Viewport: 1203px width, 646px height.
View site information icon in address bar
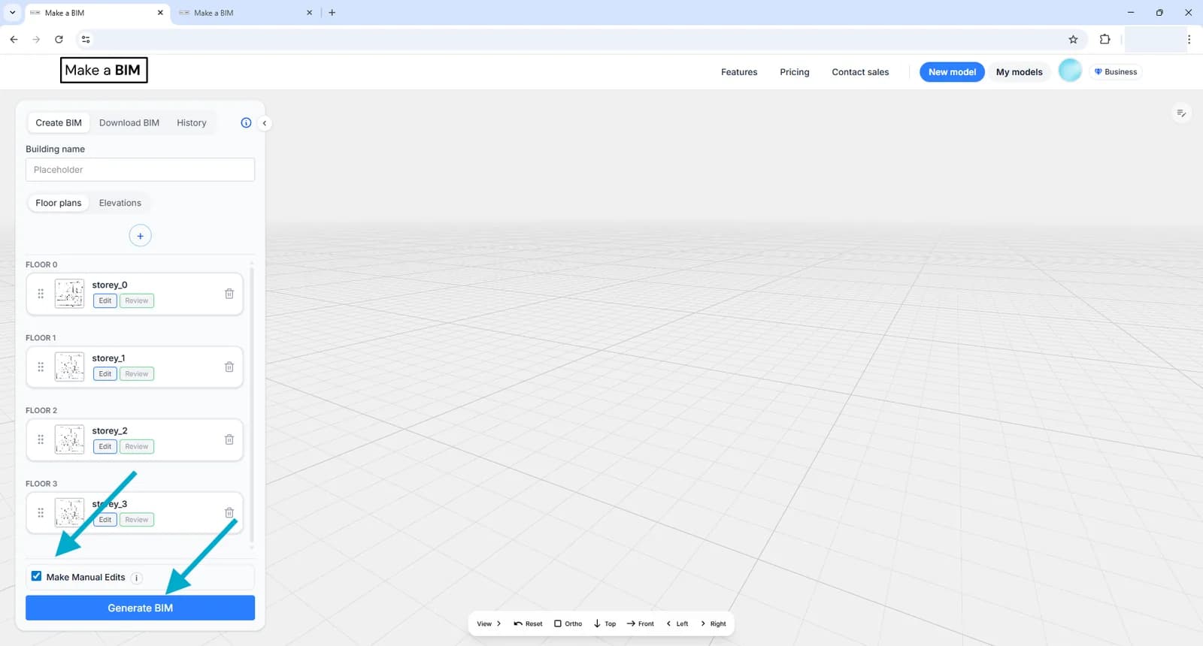[86, 39]
